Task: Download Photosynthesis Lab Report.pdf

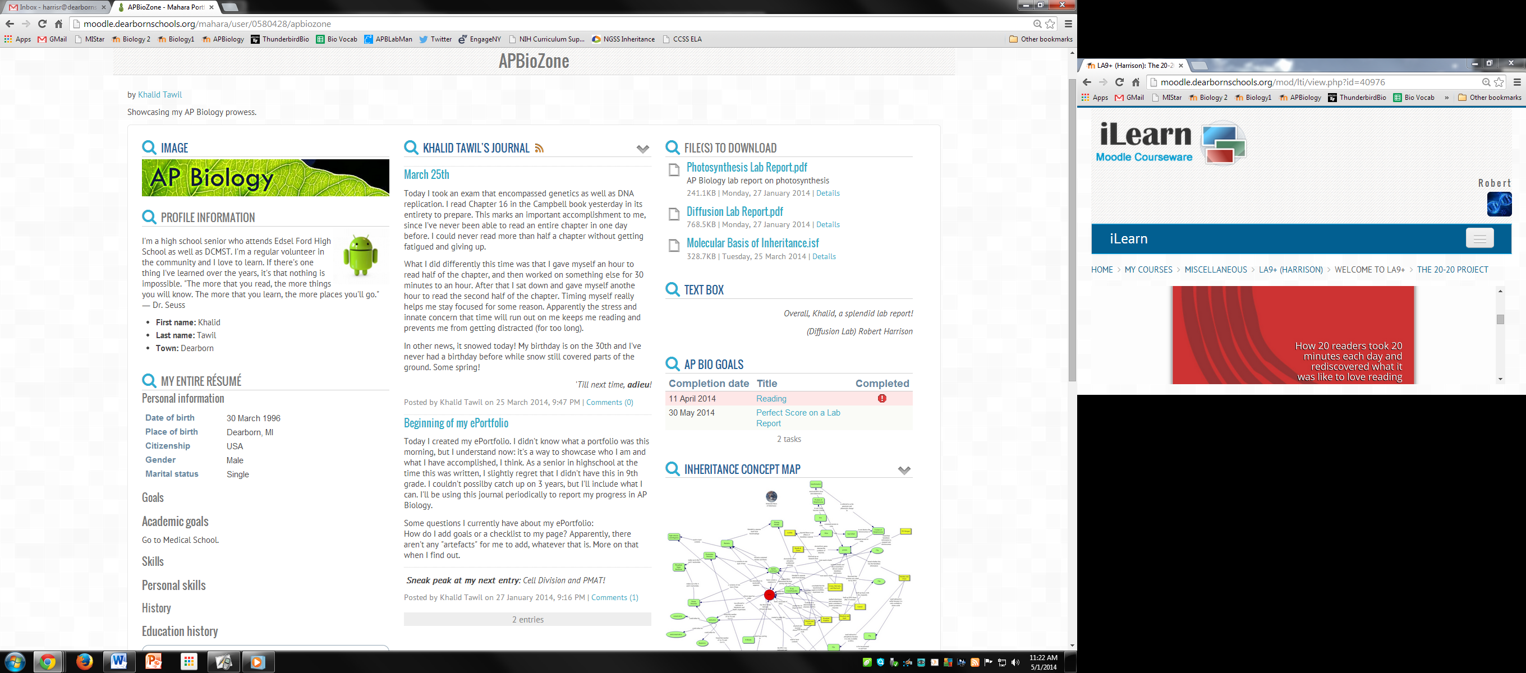Action: pos(746,167)
